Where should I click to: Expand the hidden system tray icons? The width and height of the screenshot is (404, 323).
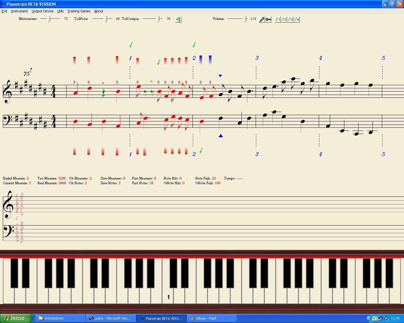click(368, 318)
